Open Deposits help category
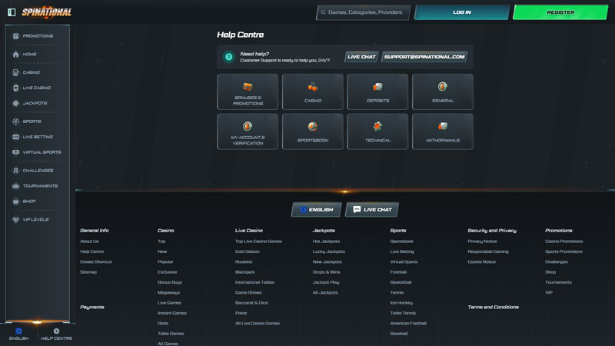This screenshot has width=615, height=346. (x=377, y=91)
